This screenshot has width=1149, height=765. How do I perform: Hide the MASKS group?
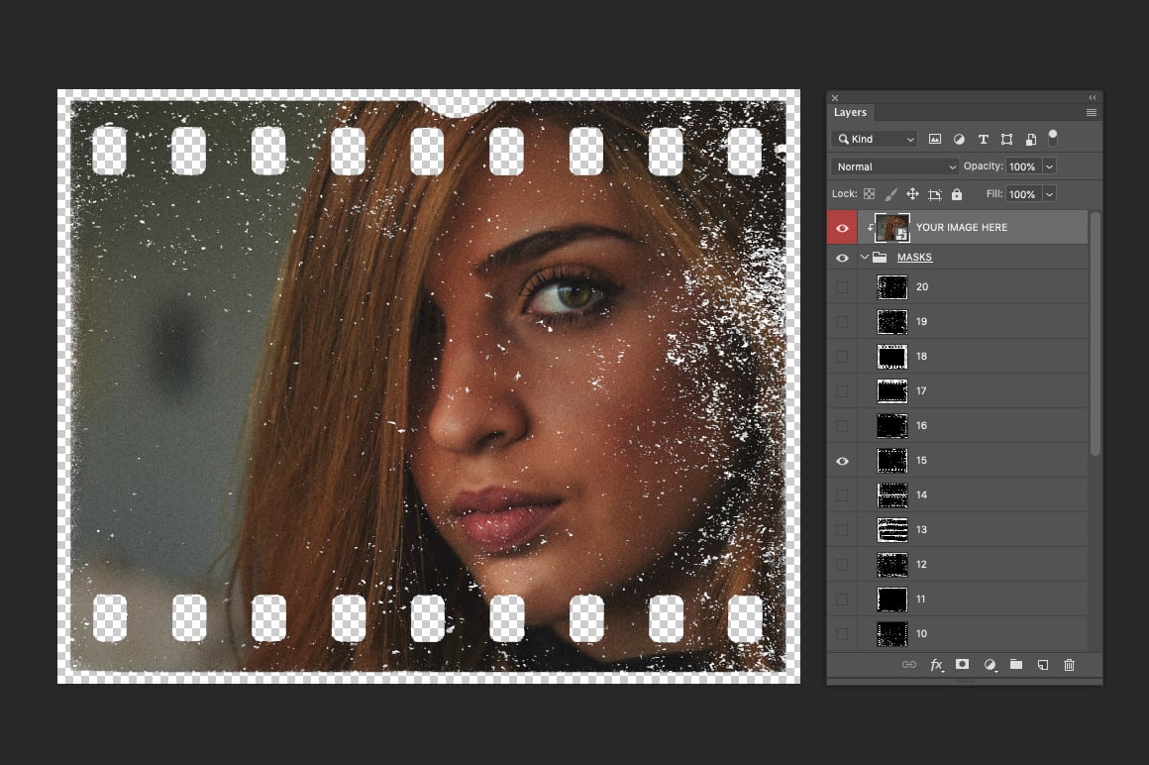tap(842, 258)
